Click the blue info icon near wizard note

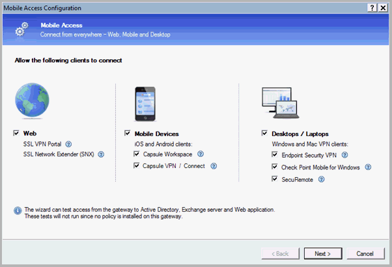17,210
